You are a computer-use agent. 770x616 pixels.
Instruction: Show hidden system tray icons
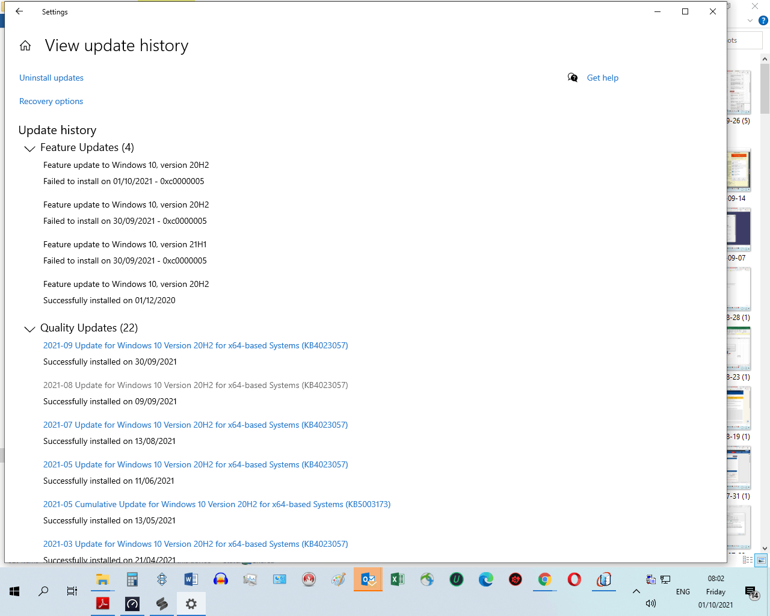[x=636, y=591]
